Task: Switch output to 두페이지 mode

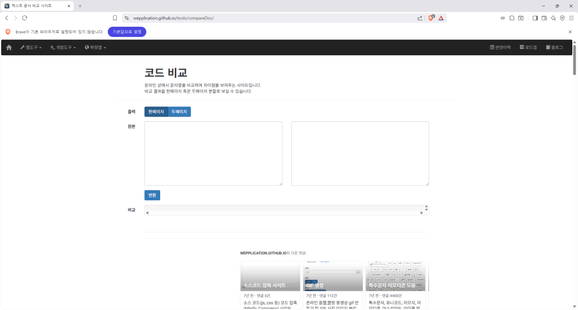Action: click(179, 112)
